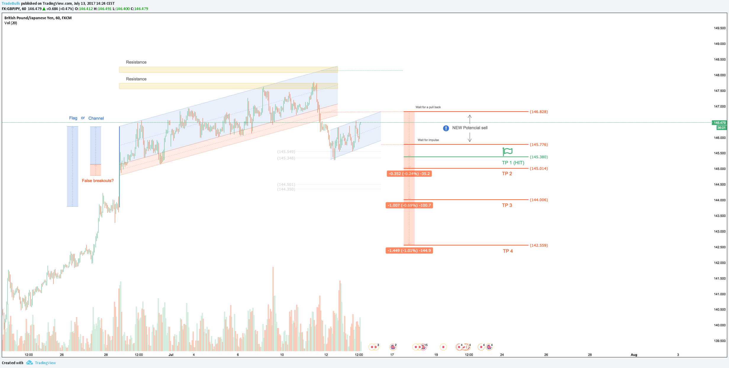Click the down arrow above Wait for impulse
The image size is (729, 368).
470,137
